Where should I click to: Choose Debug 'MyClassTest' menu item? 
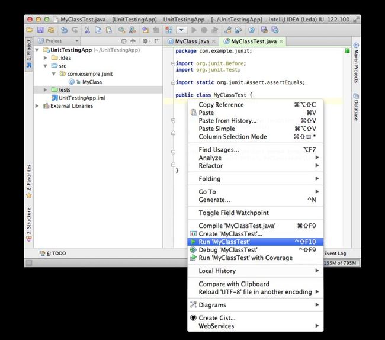255,250
